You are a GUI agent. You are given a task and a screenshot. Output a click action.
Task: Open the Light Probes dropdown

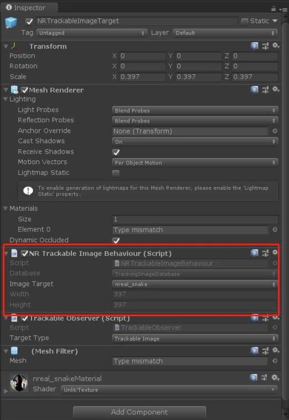pos(195,110)
